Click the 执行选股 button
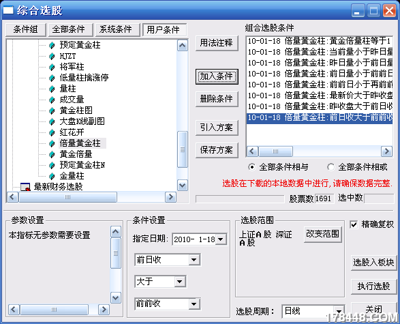The width and height of the screenshot is (400, 324). [x=373, y=286]
